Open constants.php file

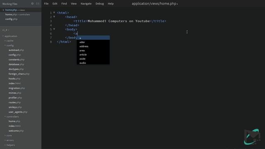click(17, 60)
